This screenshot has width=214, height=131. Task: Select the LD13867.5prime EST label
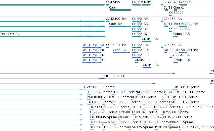point(100,102)
